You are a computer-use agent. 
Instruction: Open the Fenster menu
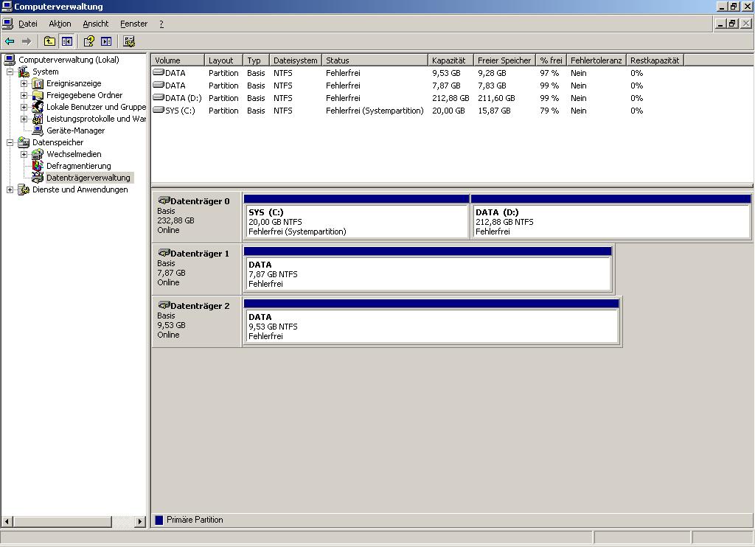[x=134, y=24]
